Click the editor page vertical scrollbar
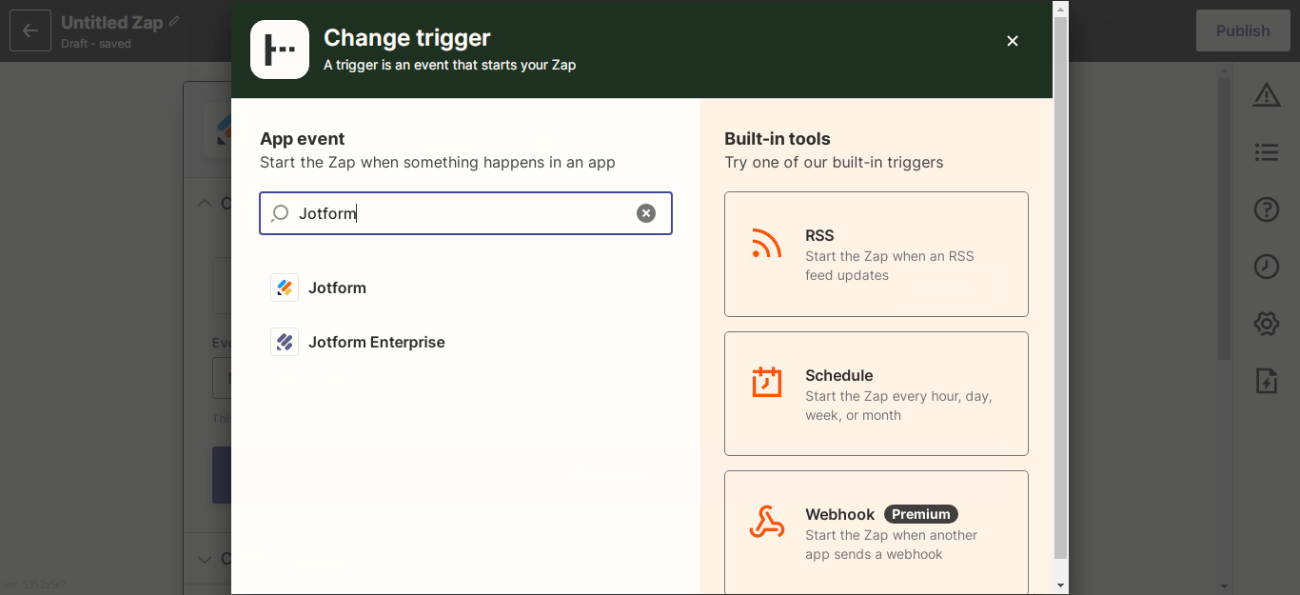This screenshot has height=595, width=1300. tap(1225, 219)
